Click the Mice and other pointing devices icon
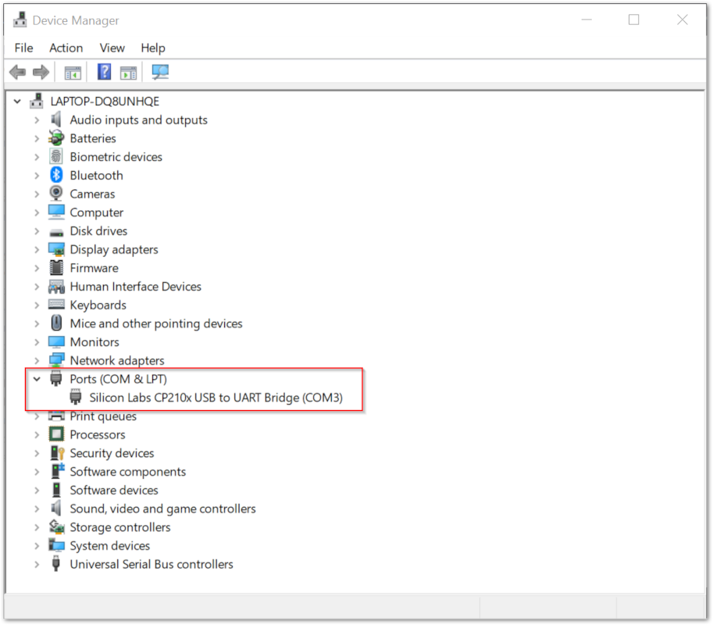Screen dimensions: 713x625 pos(56,323)
